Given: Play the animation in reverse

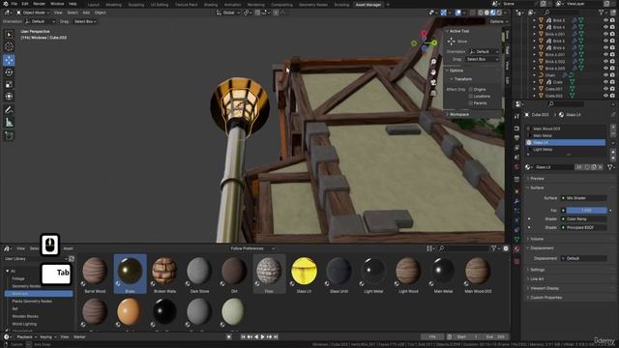Looking at the screenshot, I should point(256,337).
